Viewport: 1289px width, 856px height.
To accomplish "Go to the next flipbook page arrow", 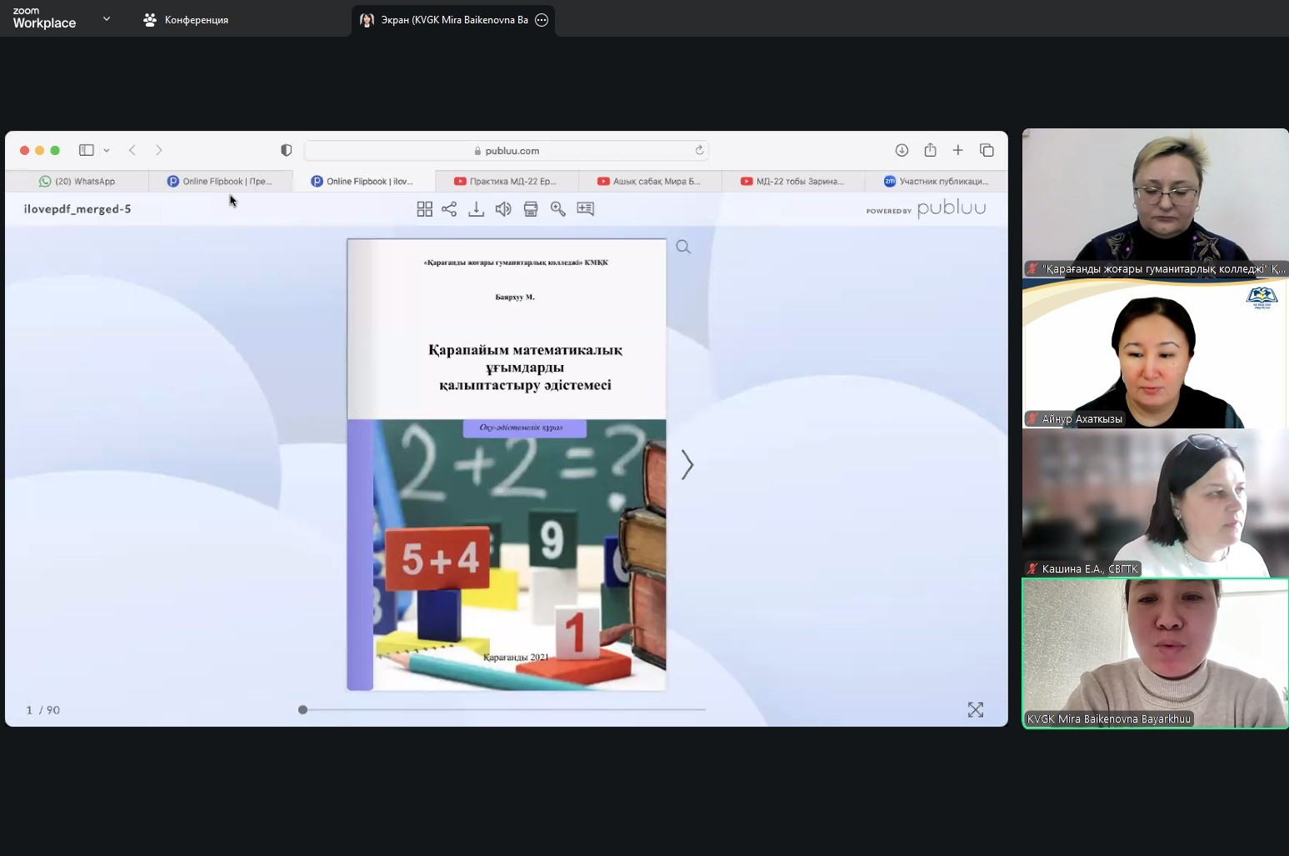I will [687, 465].
